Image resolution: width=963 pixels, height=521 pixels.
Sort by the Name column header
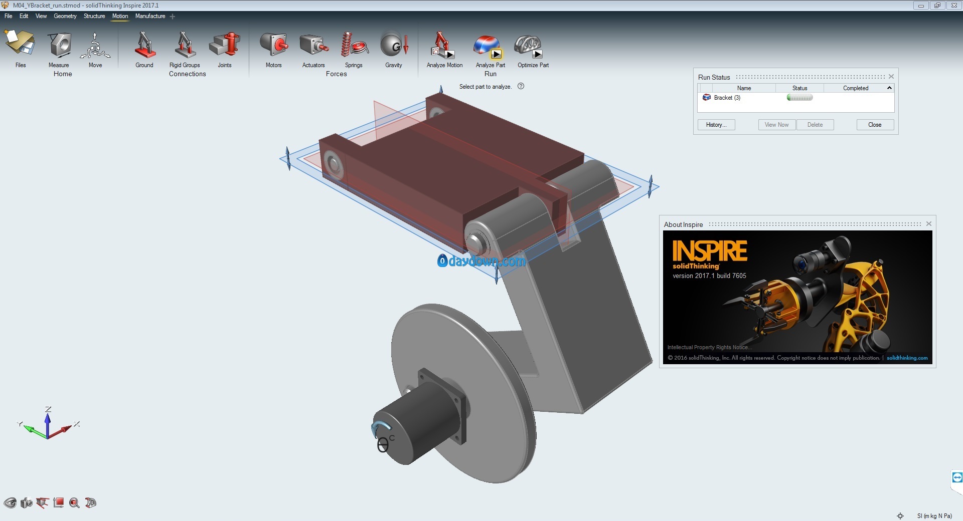[744, 88]
